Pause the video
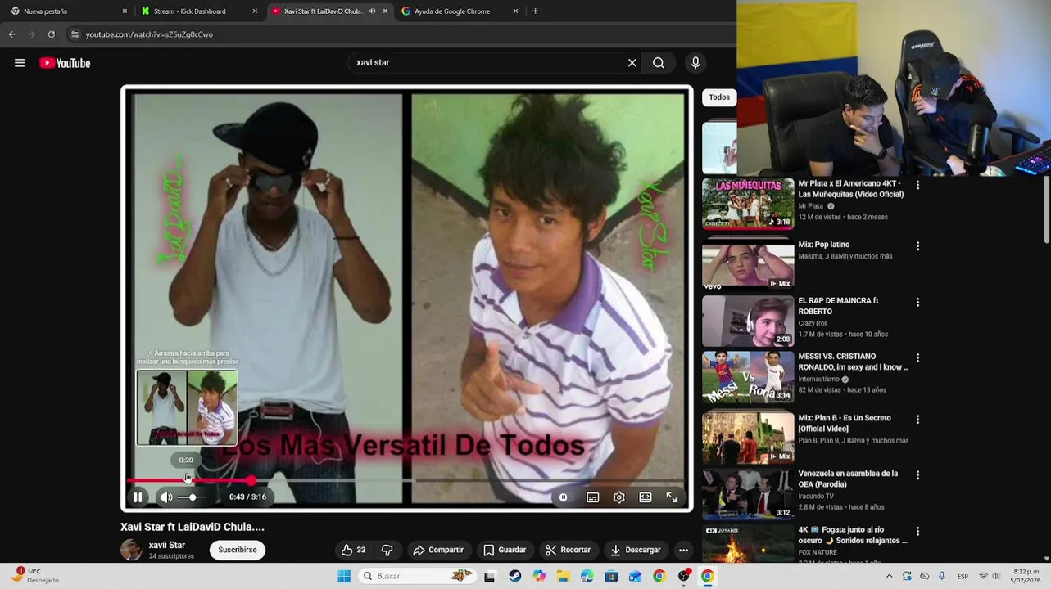Screen dimensions: 1051x589 pyautogui.click(x=138, y=497)
